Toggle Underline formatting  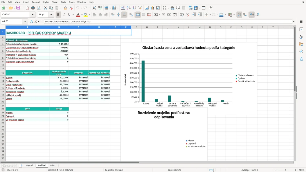click(69, 15)
